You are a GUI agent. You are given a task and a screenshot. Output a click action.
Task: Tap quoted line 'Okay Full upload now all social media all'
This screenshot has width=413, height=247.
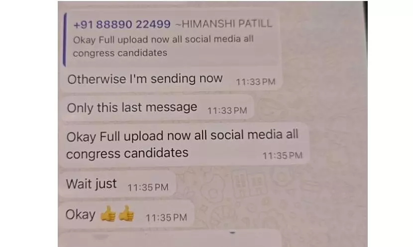click(x=163, y=39)
